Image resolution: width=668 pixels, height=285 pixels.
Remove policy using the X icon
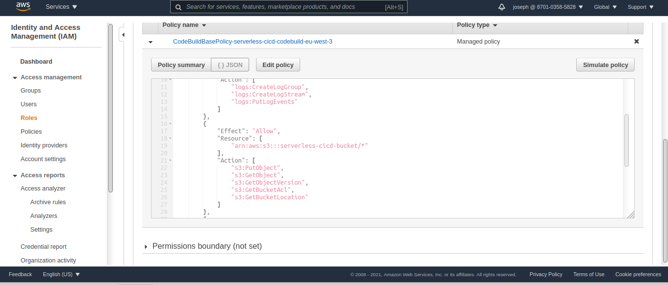coord(636,42)
